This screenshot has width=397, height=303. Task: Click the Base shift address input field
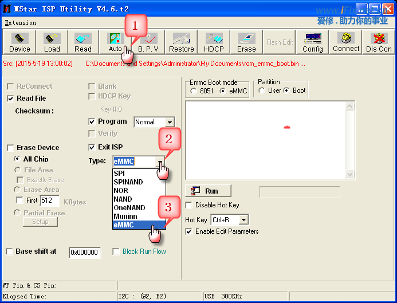pos(85,253)
